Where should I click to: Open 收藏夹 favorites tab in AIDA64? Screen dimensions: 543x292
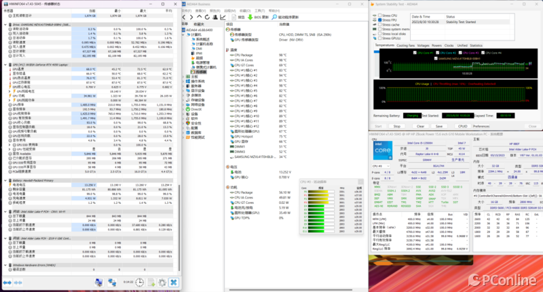click(x=199, y=24)
